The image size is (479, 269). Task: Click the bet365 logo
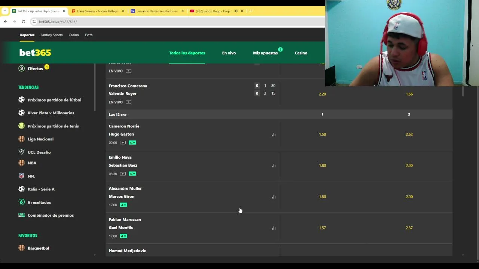[x=35, y=53]
